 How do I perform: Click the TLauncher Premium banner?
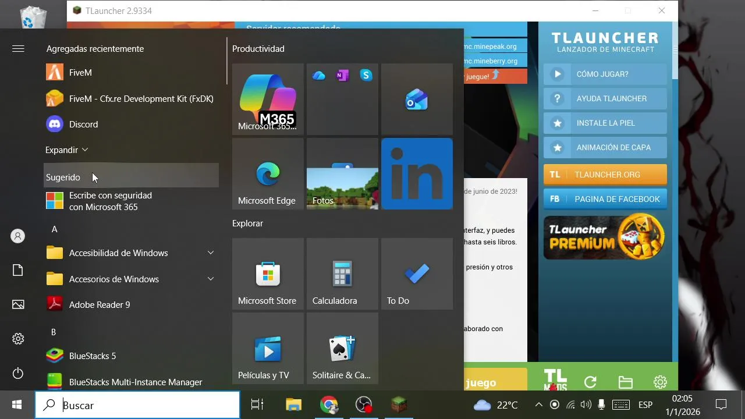605,237
